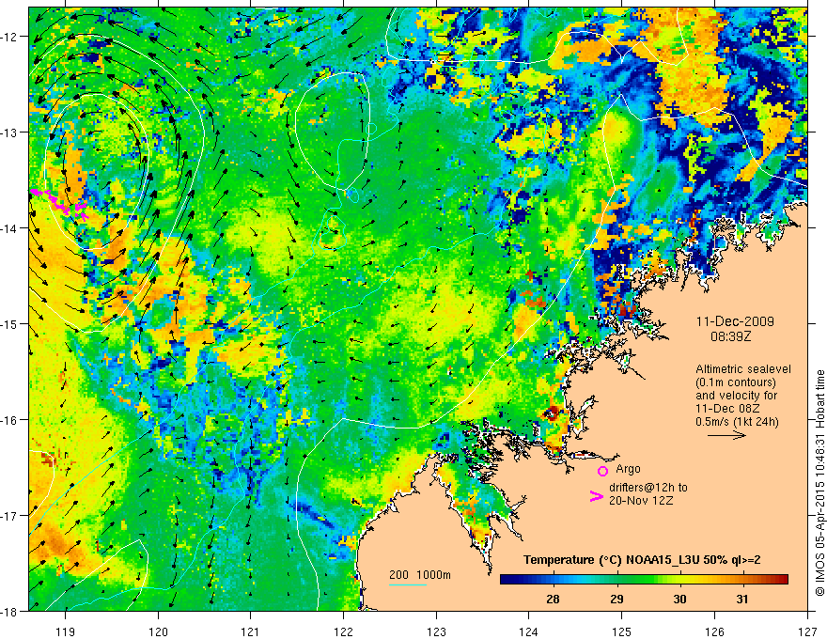
Task: Click the 31 value on color scale
Action: (x=742, y=599)
